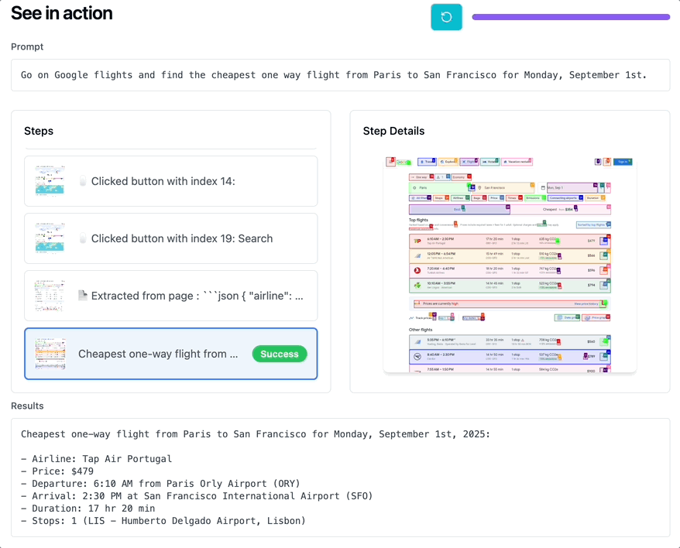Screen dimensions: 680x548
Task: Click green shamrock logo in 10:10 AM row
Action: 417,286
